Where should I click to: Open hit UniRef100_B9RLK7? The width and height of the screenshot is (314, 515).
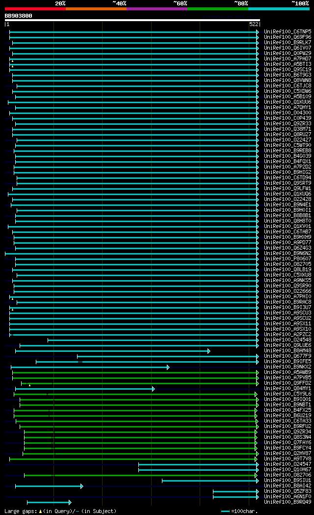click(288, 42)
